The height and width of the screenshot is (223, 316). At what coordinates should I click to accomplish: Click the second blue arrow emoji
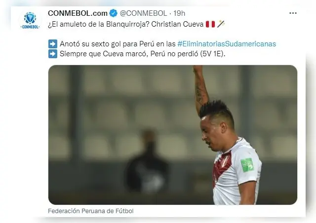click(53, 54)
